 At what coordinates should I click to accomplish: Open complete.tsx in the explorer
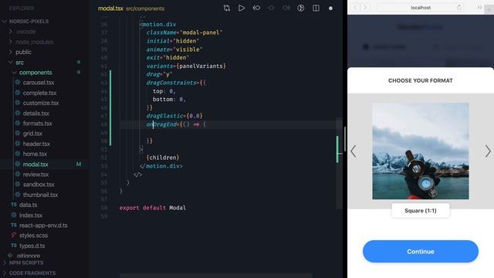(39, 93)
